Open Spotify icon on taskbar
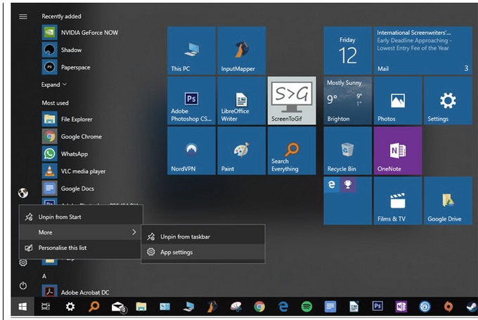This screenshot has width=478, height=320. click(306, 307)
